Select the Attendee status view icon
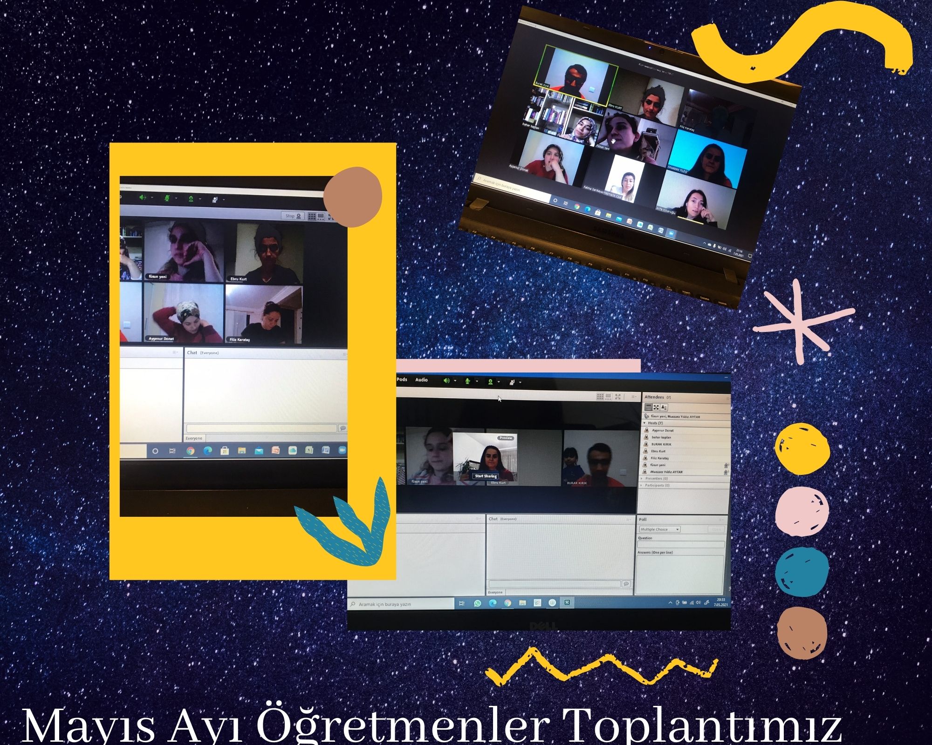 [664, 407]
